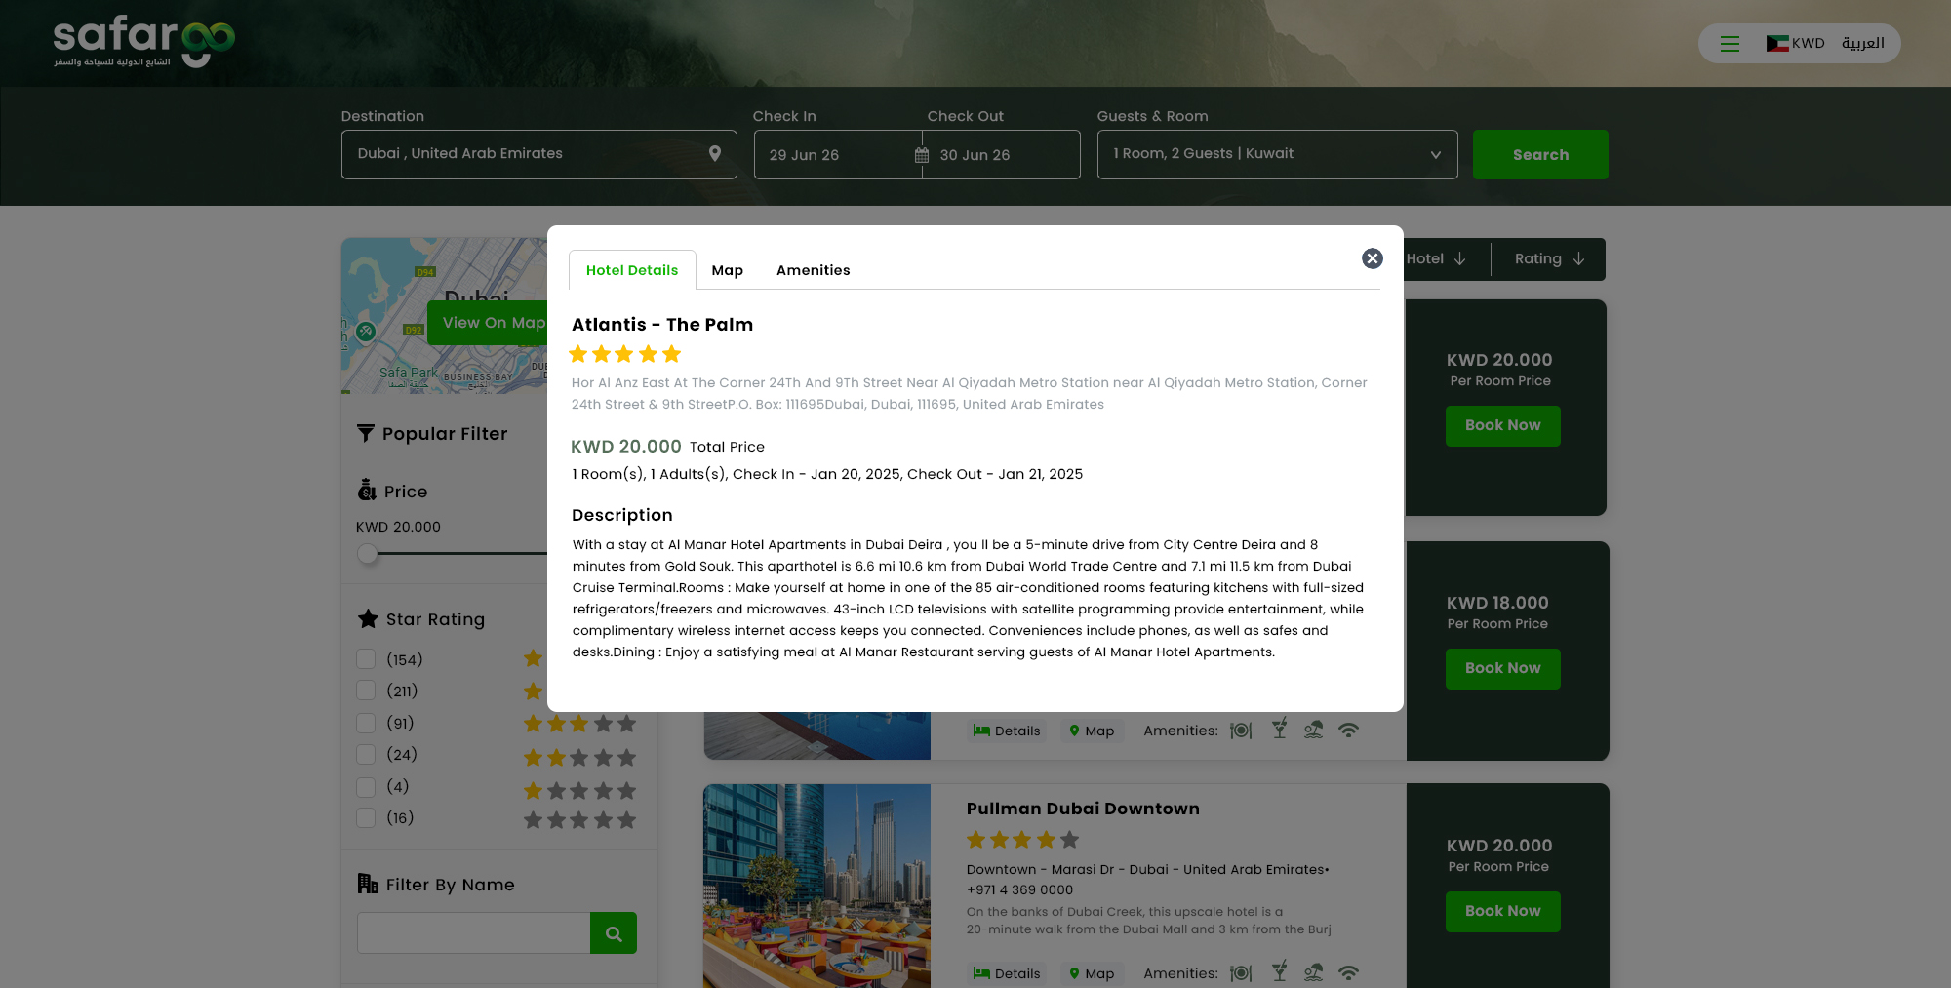Sort results by Rating
Image resolution: width=1951 pixels, height=988 pixels.
pyautogui.click(x=1549, y=258)
